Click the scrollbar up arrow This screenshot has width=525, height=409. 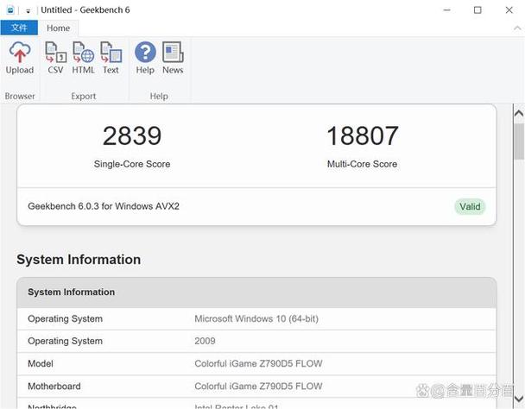tap(519, 113)
